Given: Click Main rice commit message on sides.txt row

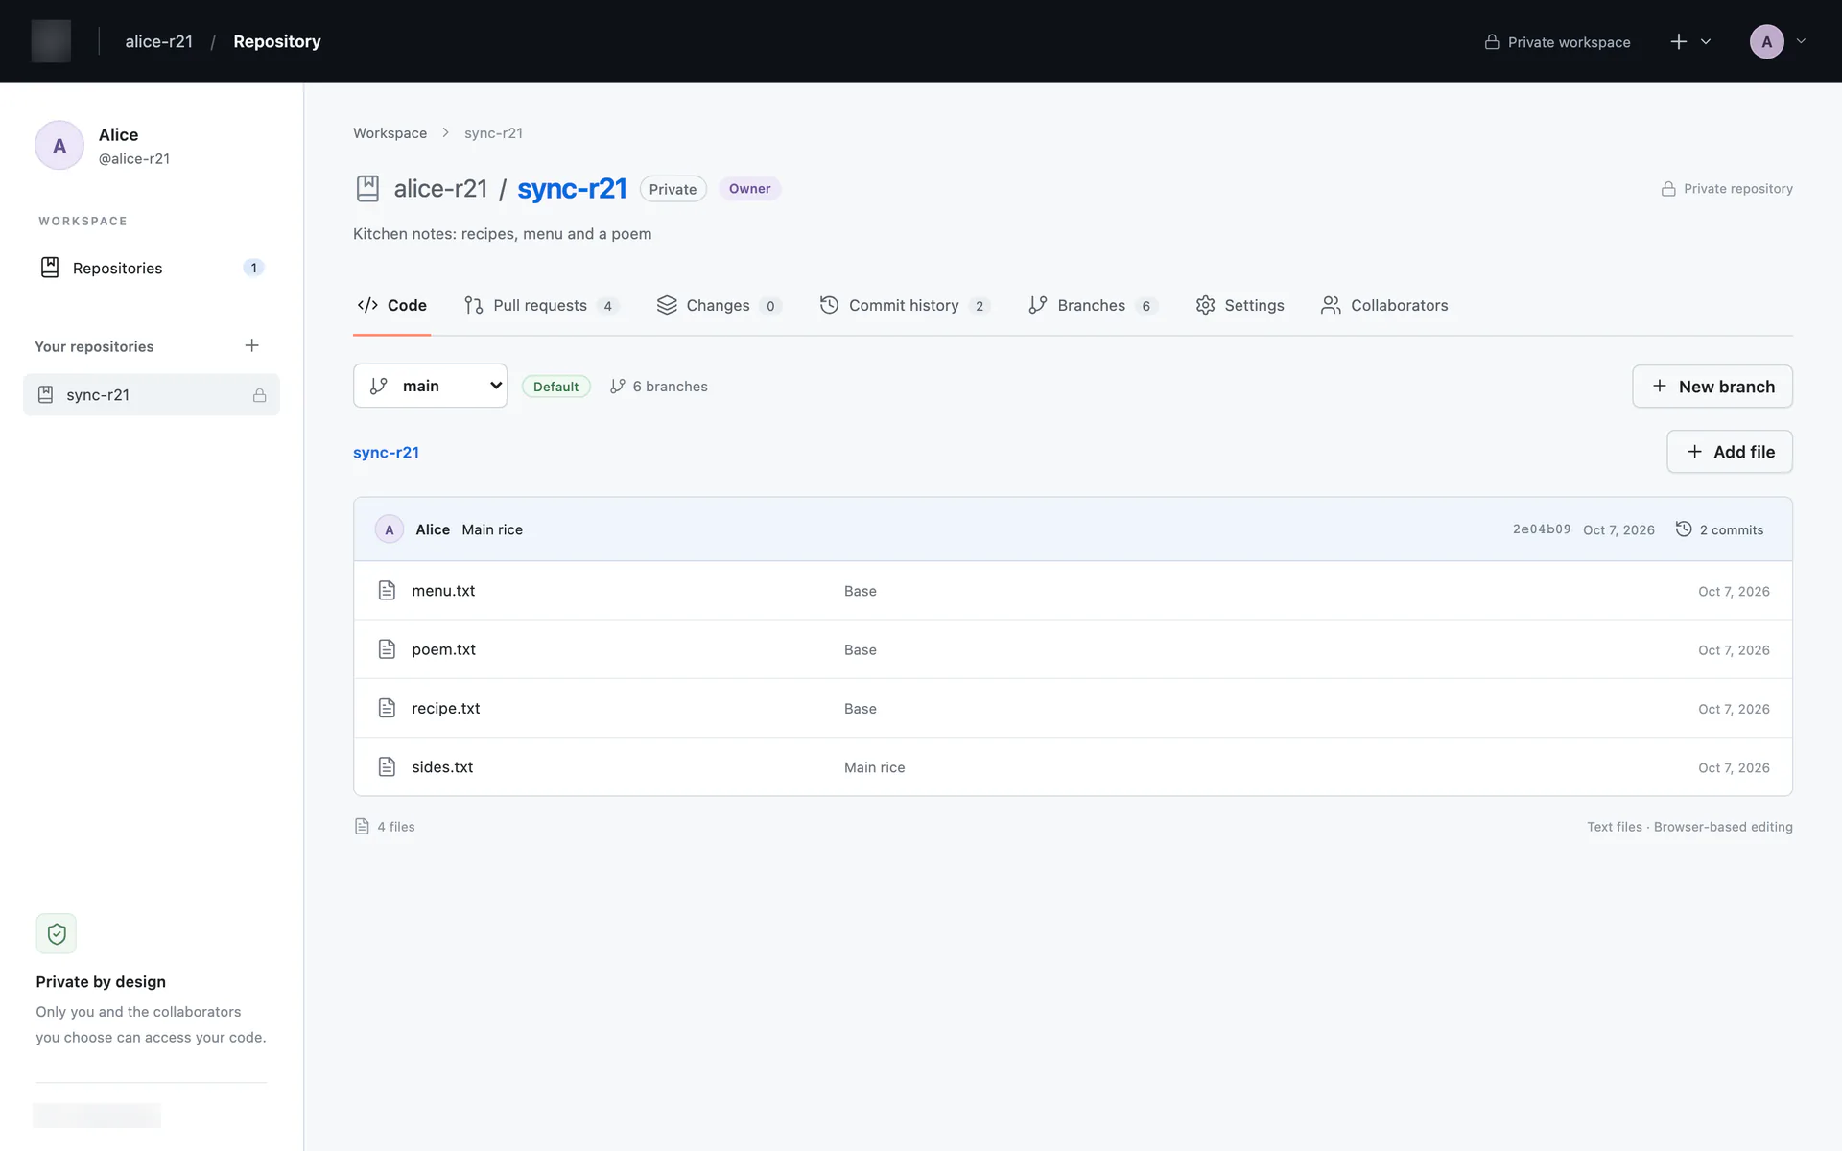Looking at the screenshot, I should pyautogui.click(x=874, y=767).
